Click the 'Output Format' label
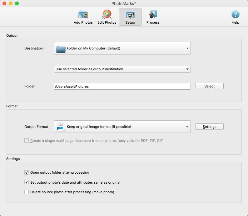This screenshot has height=216, width=248. click(x=36, y=127)
